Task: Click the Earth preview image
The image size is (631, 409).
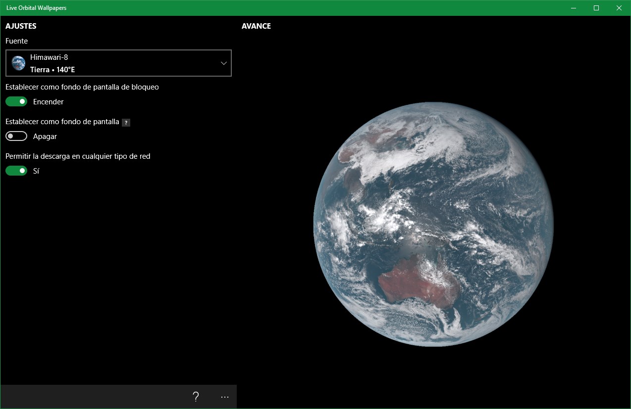Action: pyautogui.click(x=433, y=224)
